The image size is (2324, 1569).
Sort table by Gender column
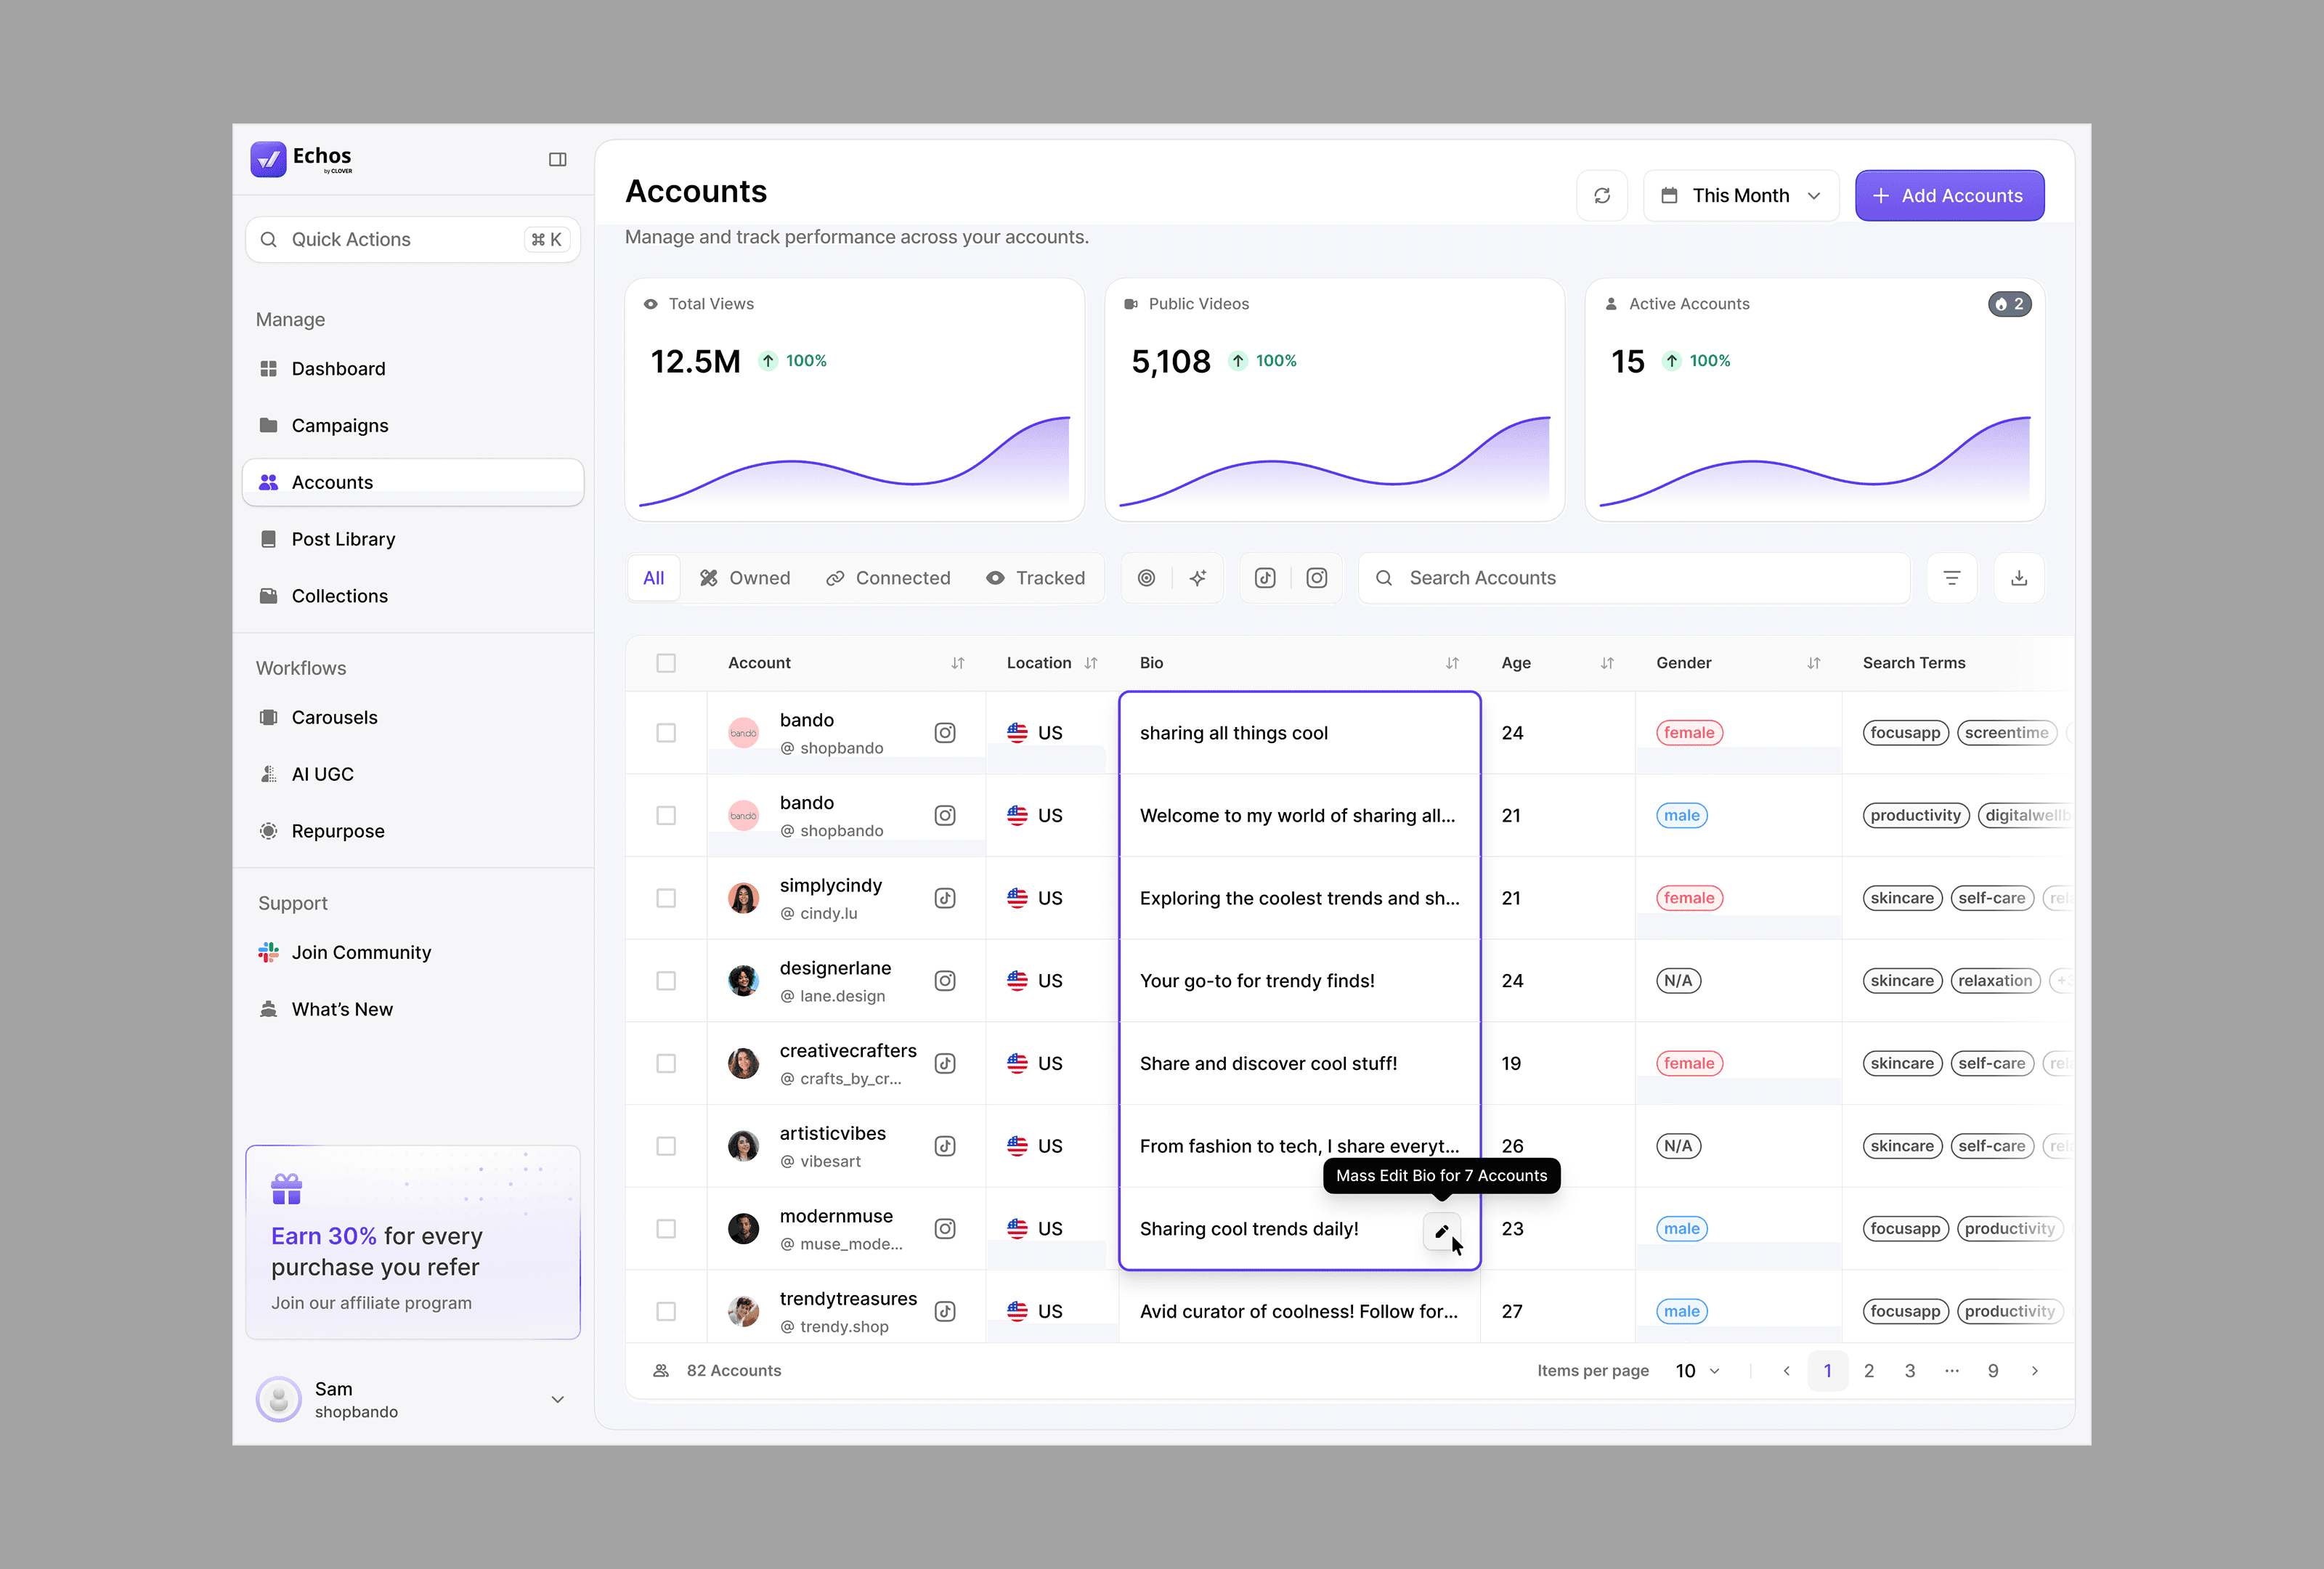click(x=1814, y=663)
